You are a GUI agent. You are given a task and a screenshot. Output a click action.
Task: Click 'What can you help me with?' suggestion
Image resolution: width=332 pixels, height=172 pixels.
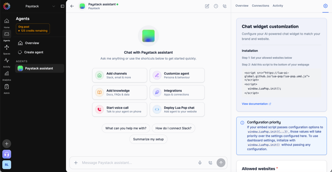(x=126, y=128)
